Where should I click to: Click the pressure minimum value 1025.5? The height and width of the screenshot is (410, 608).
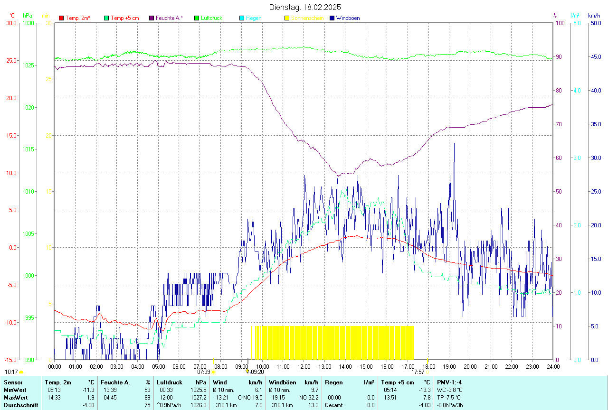(199, 390)
